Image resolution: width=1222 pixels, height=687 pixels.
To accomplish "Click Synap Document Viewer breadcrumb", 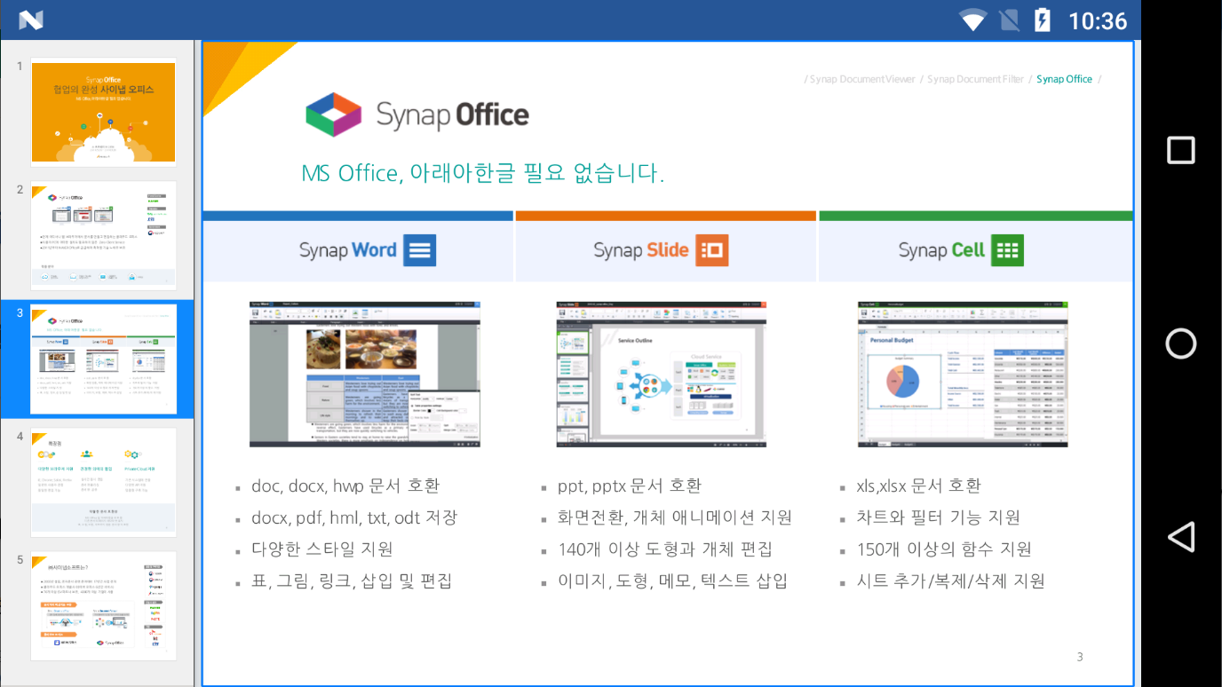I will [x=862, y=79].
